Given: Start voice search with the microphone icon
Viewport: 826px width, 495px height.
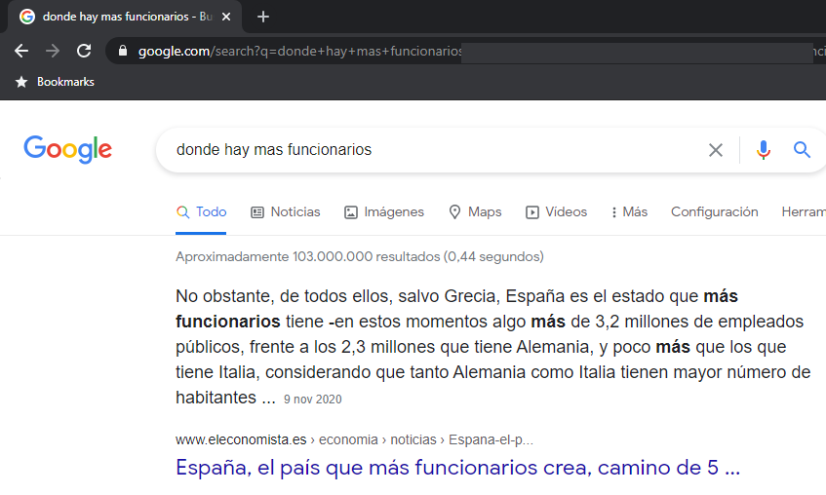Looking at the screenshot, I should (763, 150).
